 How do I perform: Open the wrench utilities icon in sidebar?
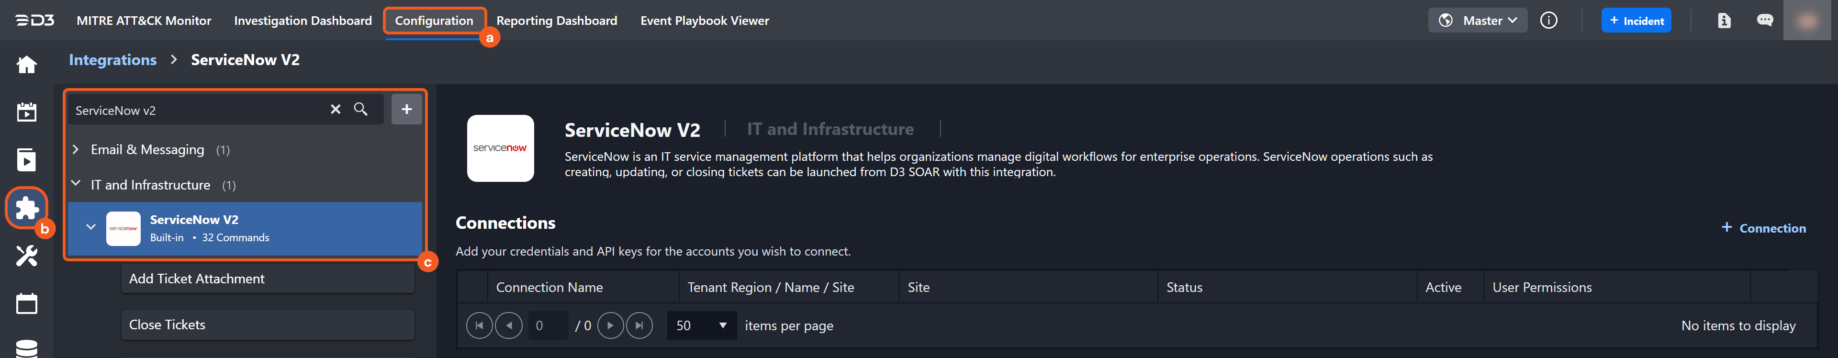[26, 255]
